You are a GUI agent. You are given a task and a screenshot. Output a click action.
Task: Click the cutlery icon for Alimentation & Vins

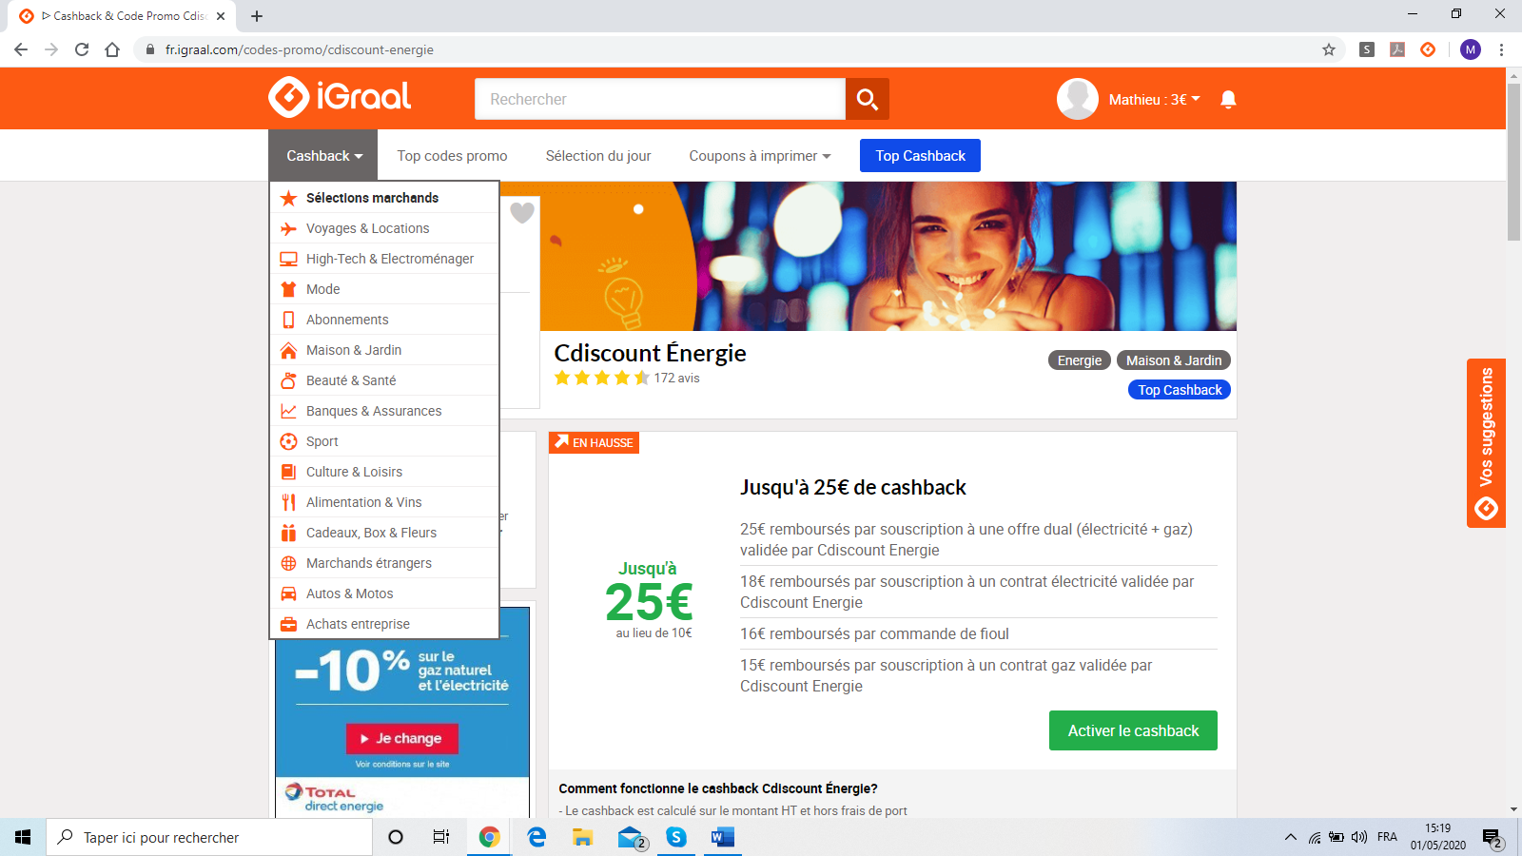click(x=289, y=502)
